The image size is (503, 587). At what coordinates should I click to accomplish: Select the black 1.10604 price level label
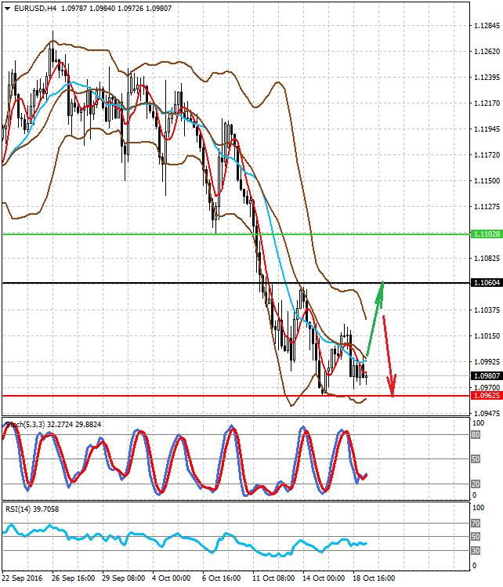(487, 283)
